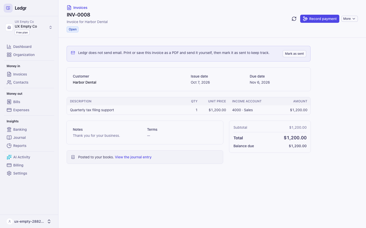
Task: Go to Invoices in the sidebar
Action: pyautogui.click(x=29, y=74)
